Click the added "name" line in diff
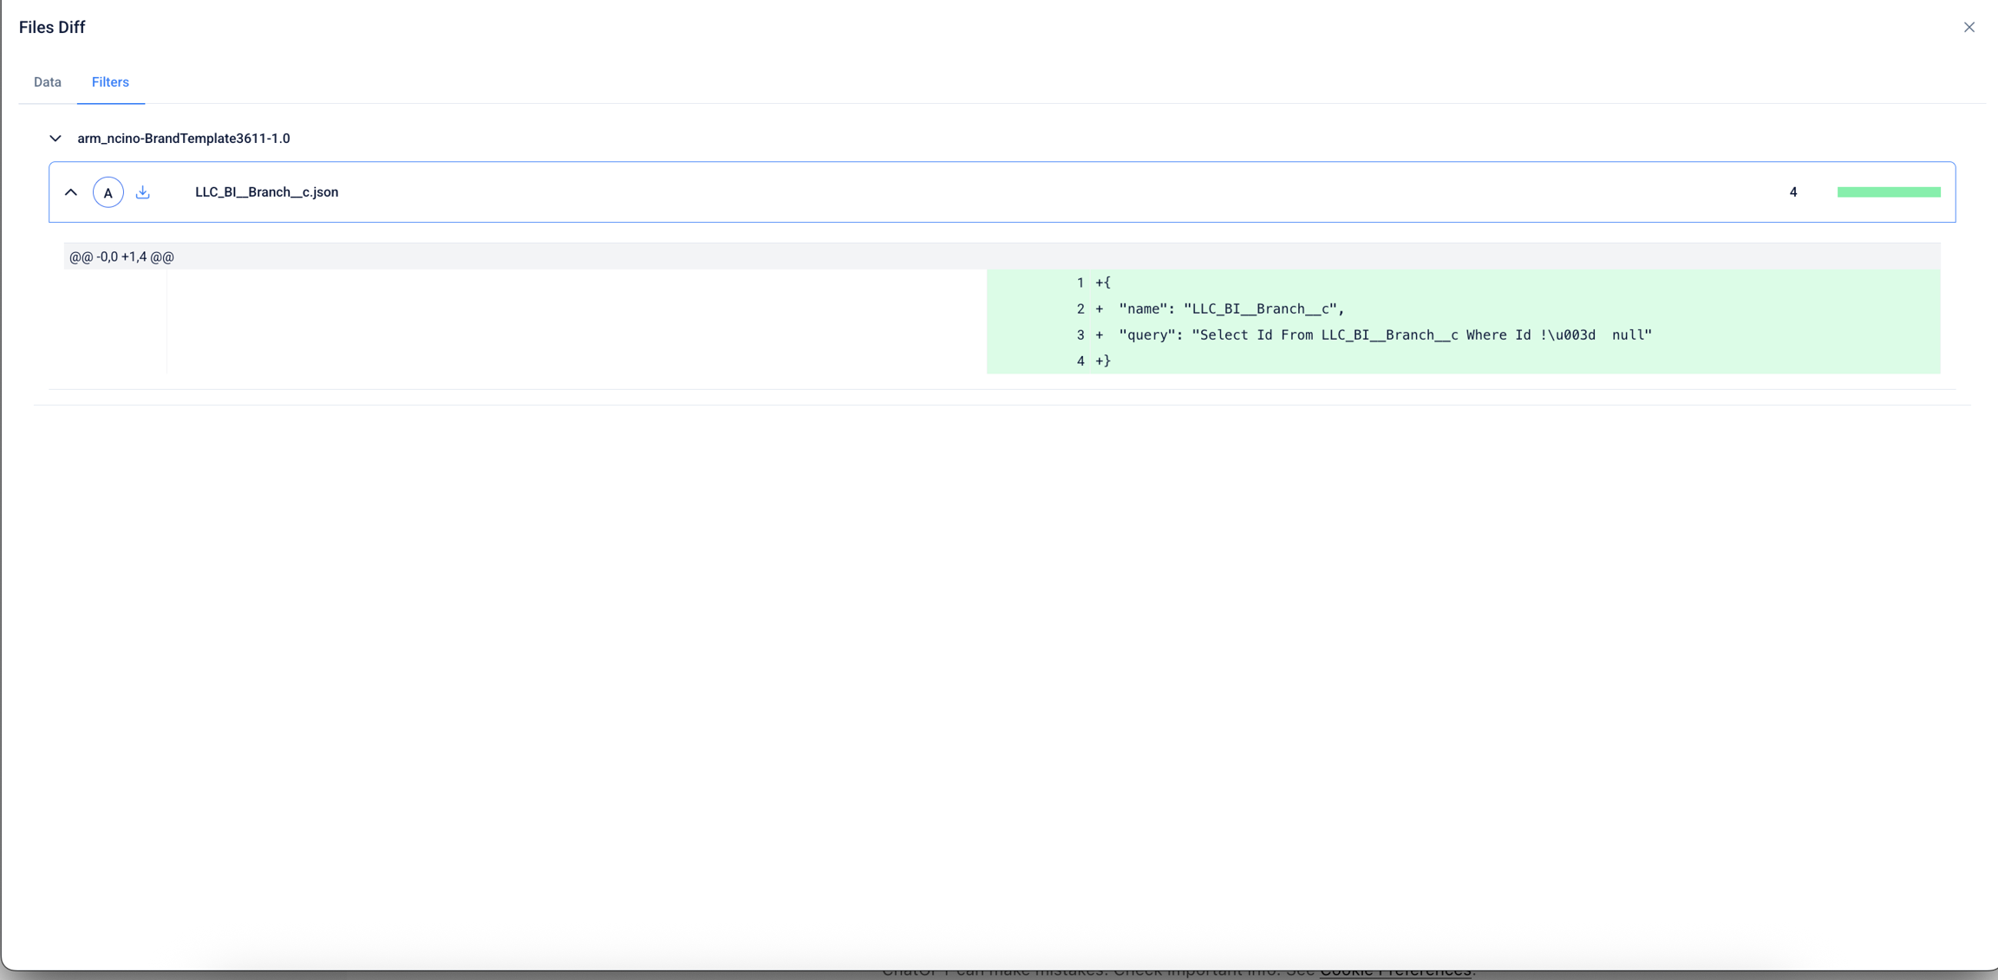 point(1231,309)
